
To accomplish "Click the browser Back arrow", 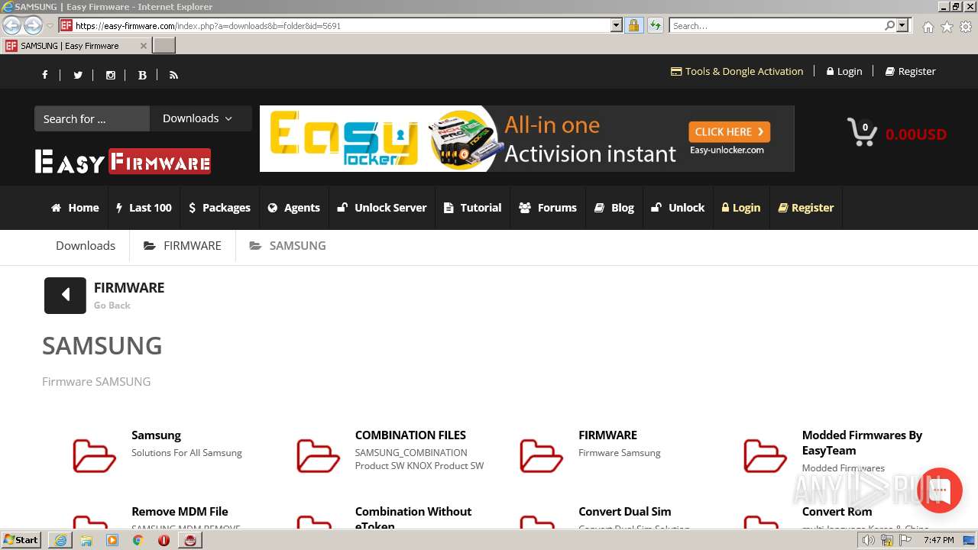I will pyautogui.click(x=11, y=26).
